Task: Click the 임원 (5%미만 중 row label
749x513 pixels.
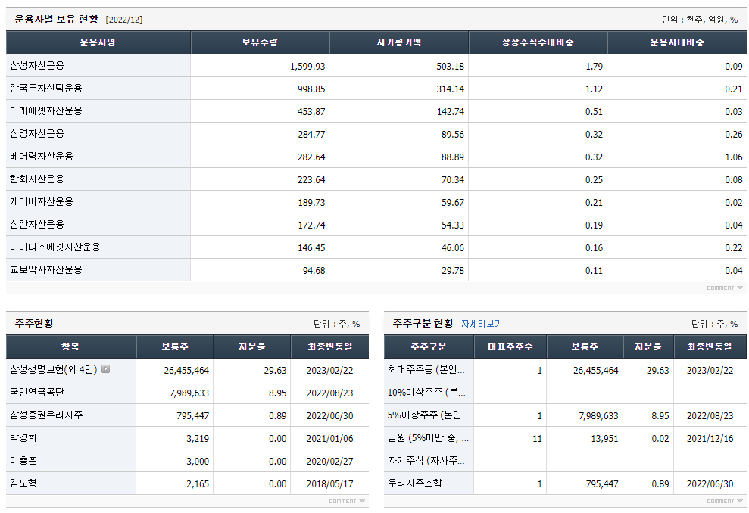Action: pyautogui.click(x=429, y=437)
